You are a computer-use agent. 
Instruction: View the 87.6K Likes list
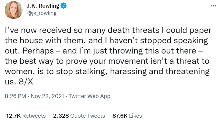(127, 116)
